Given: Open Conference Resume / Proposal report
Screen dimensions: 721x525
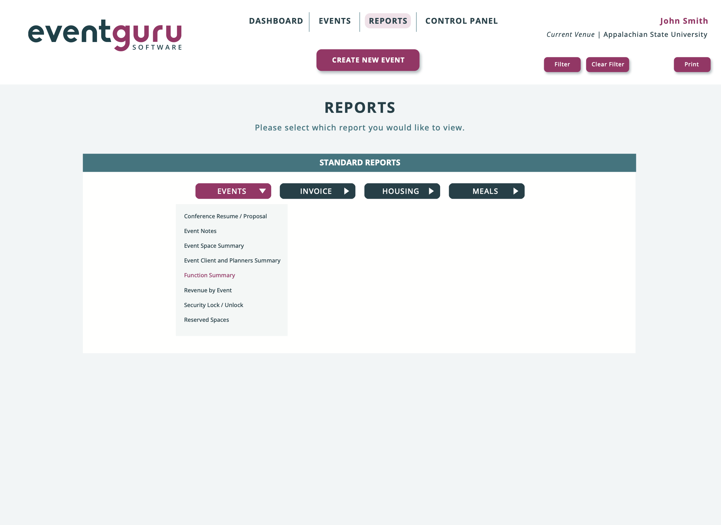Looking at the screenshot, I should click(x=225, y=216).
